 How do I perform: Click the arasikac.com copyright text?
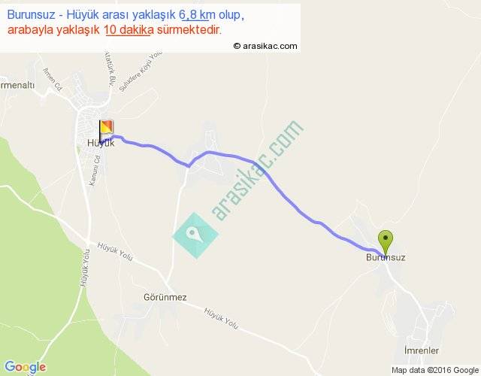pos(265,46)
